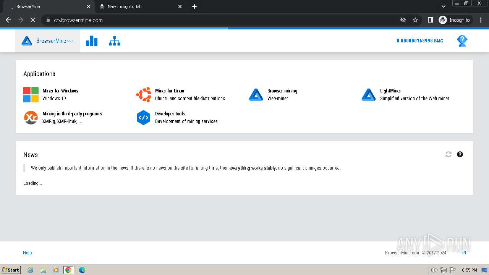Open the Incognito profile indicator
Viewport: 489px width, 275px height.
tap(455, 20)
